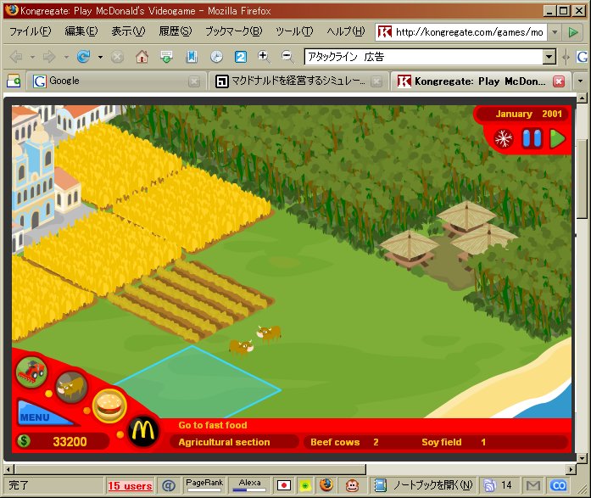This screenshot has width=591, height=498.
Task: Close the Kongregate tab with red X
Action: point(559,81)
